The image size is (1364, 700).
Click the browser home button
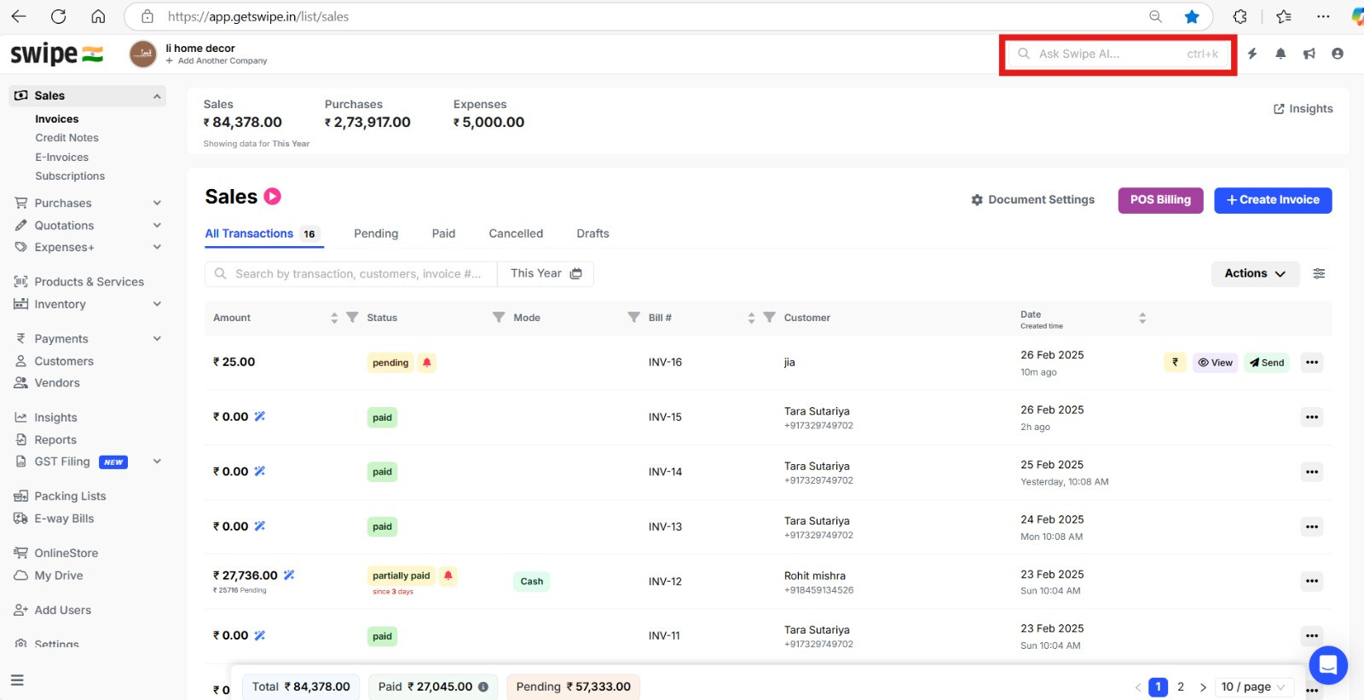(98, 16)
